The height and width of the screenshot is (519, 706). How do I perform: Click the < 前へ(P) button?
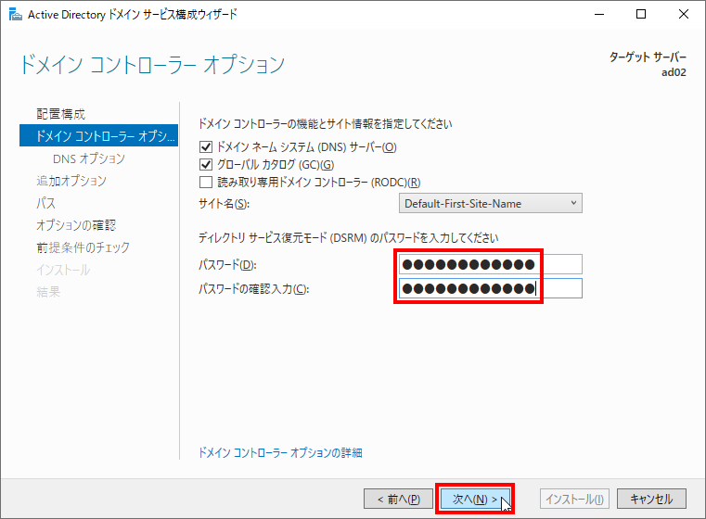pyautogui.click(x=399, y=500)
